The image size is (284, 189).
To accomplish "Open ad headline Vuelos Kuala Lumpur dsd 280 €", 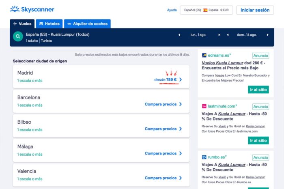I will pyautogui.click(x=233, y=65).
